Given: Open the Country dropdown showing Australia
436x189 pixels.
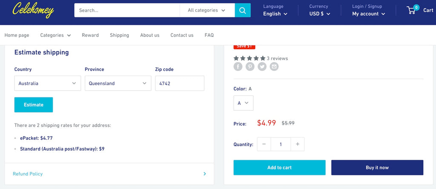Looking at the screenshot, I should tap(47, 83).
